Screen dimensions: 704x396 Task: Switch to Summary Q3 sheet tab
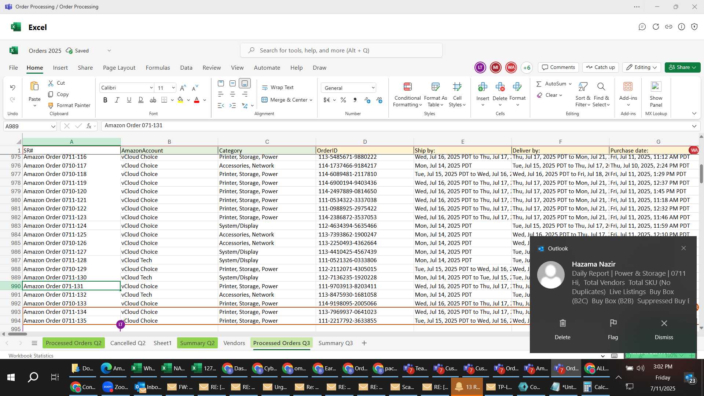(335, 343)
